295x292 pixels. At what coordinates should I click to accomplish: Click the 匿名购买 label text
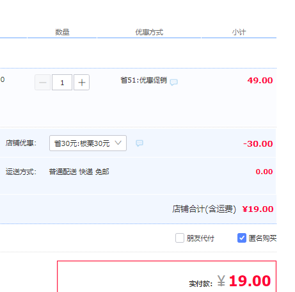(x=262, y=238)
